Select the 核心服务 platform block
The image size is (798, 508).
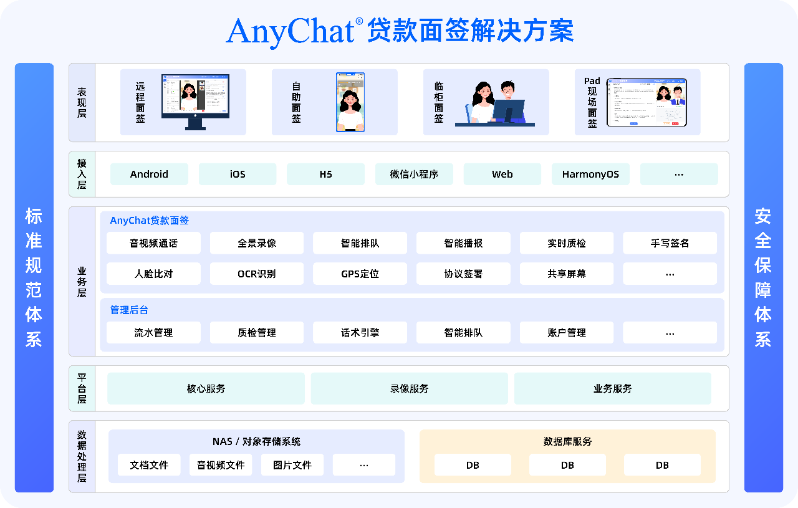point(206,388)
